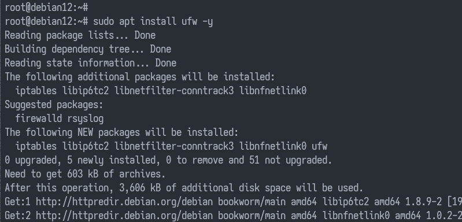Click 'Reading state information... Done' line
Image resolution: width=462 pixels, height=222 pixels.
pyautogui.click(x=90, y=63)
